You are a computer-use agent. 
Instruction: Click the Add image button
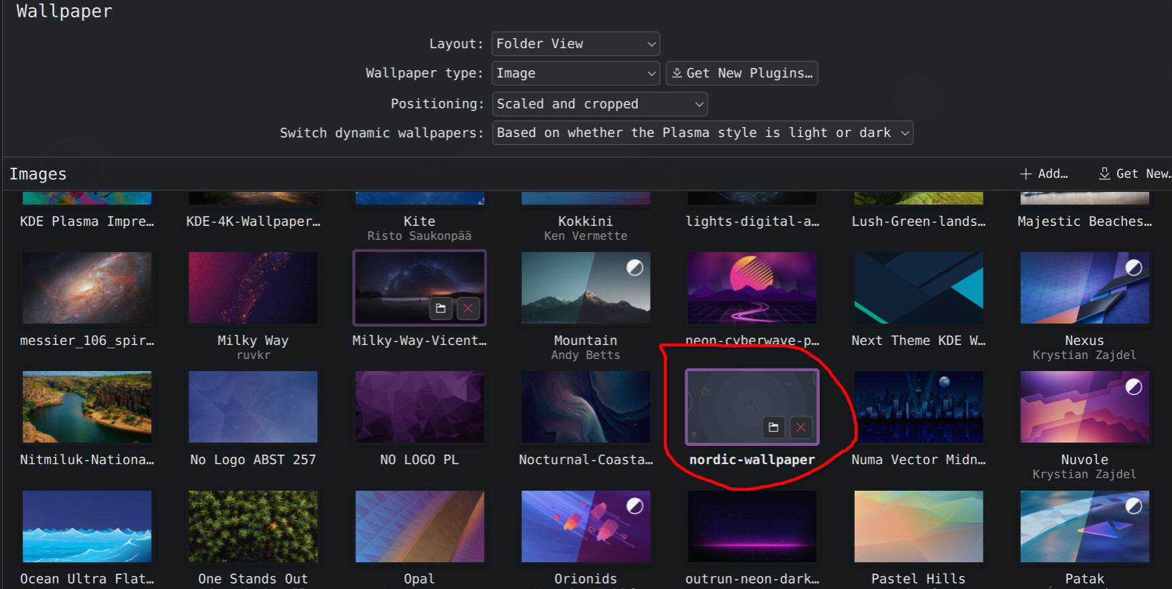coord(1043,174)
